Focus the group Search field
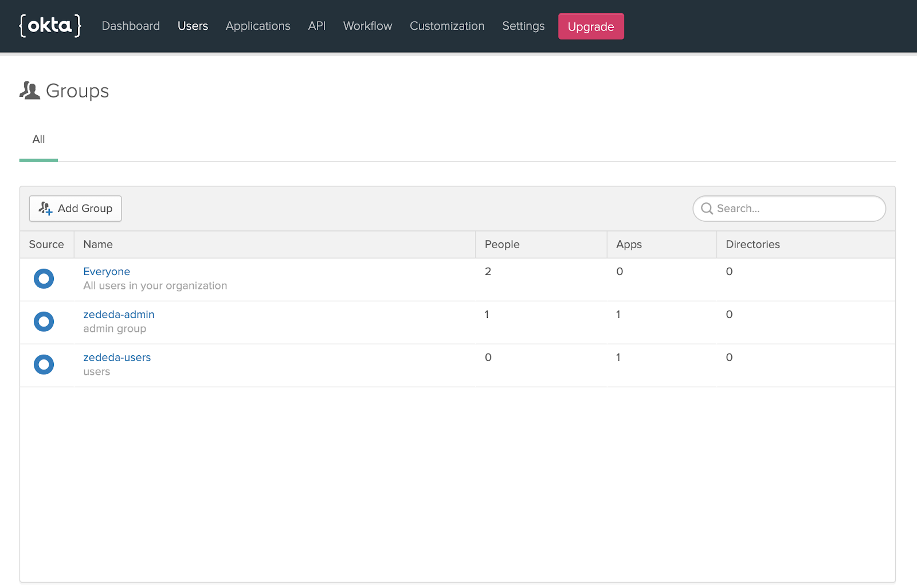 789,209
